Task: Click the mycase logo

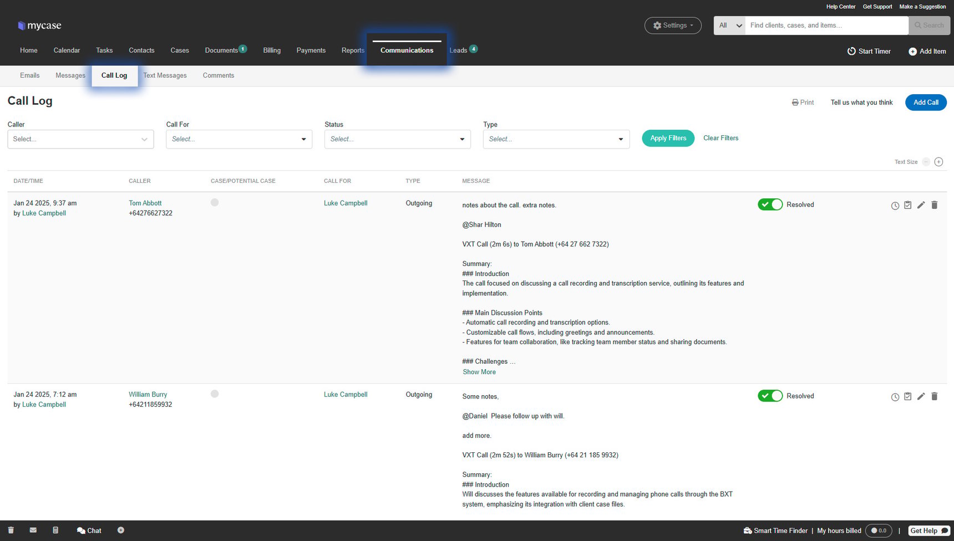Action: 39,25
